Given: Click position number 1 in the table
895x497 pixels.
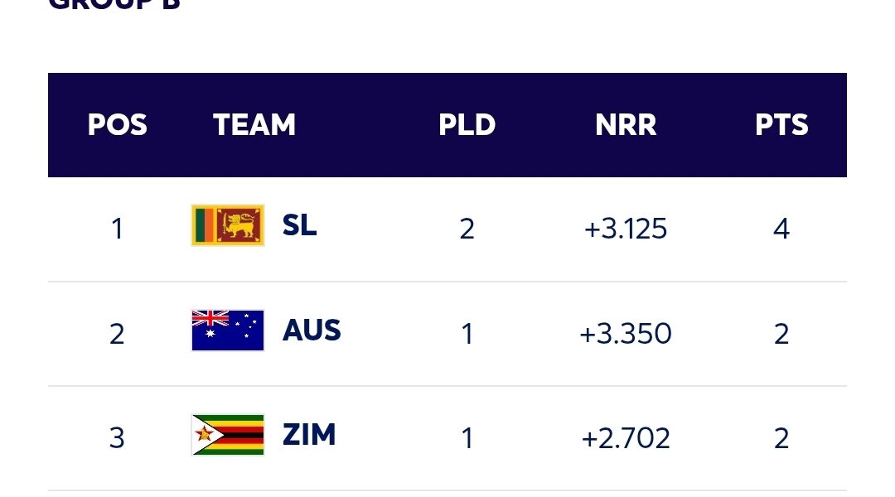Looking at the screenshot, I should tap(117, 229).
